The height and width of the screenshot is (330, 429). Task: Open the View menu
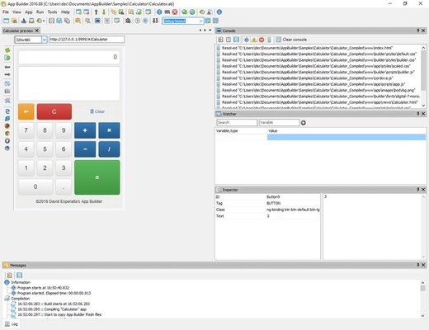16,12
